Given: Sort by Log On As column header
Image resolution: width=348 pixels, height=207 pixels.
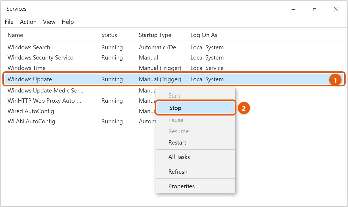Looking at the screenshot, I should tap(204, 35).
